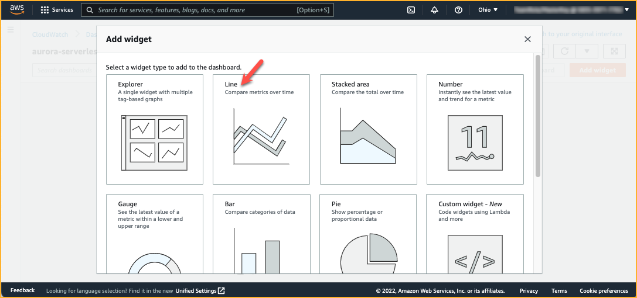The height and width of the screenshot is (298, 637).
Task: Click the Feedback button in footer
Action: (x=22, y=290)
